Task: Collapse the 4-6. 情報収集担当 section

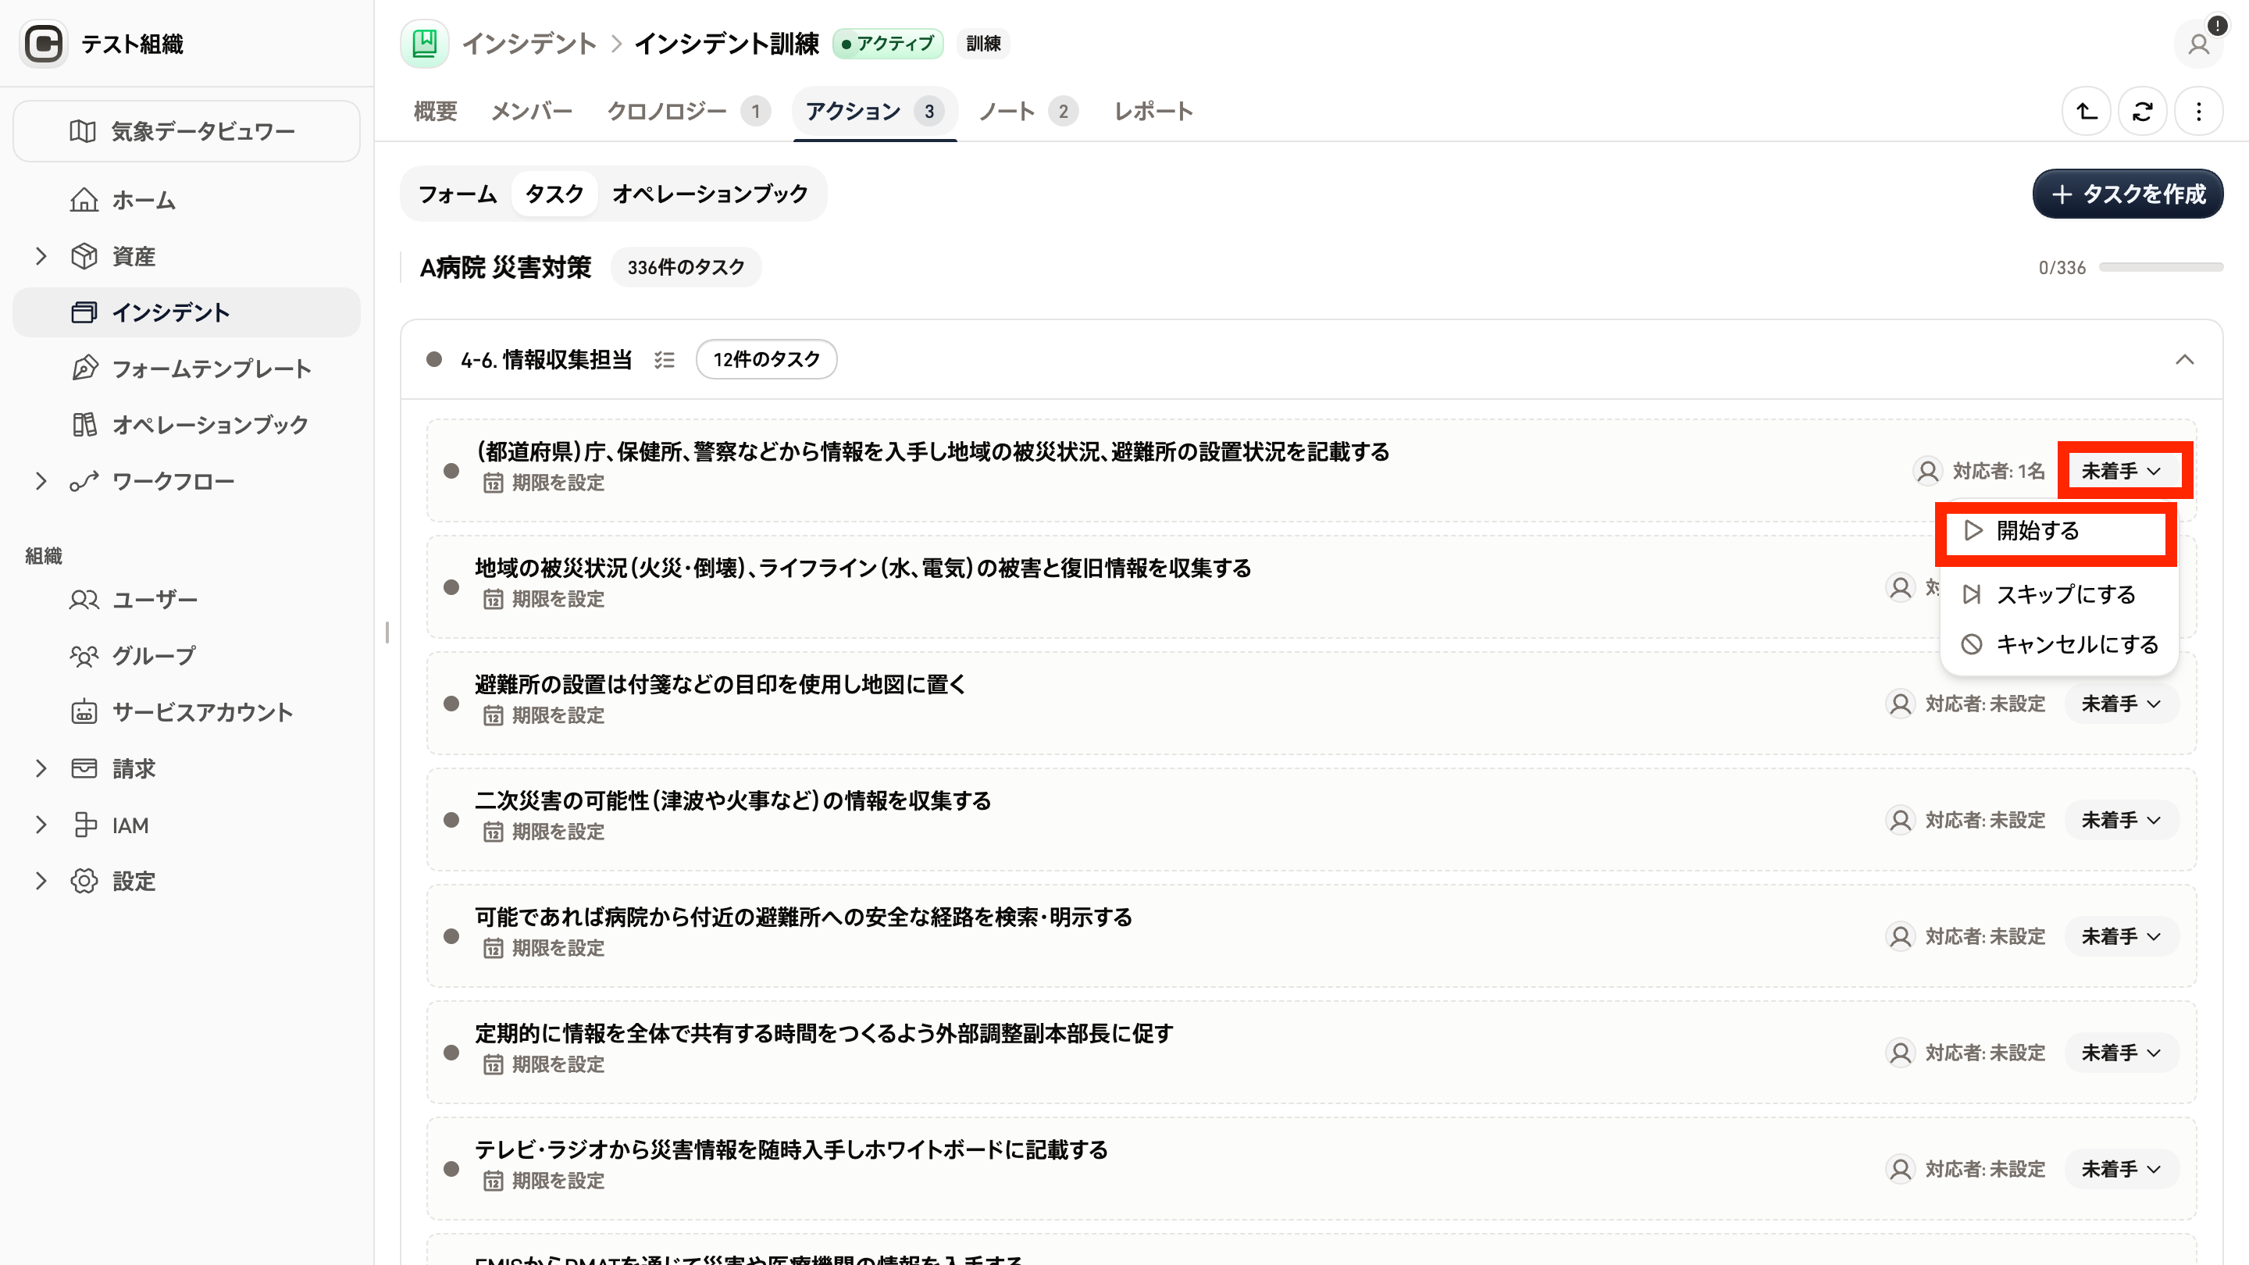Action: (2184, 360)
